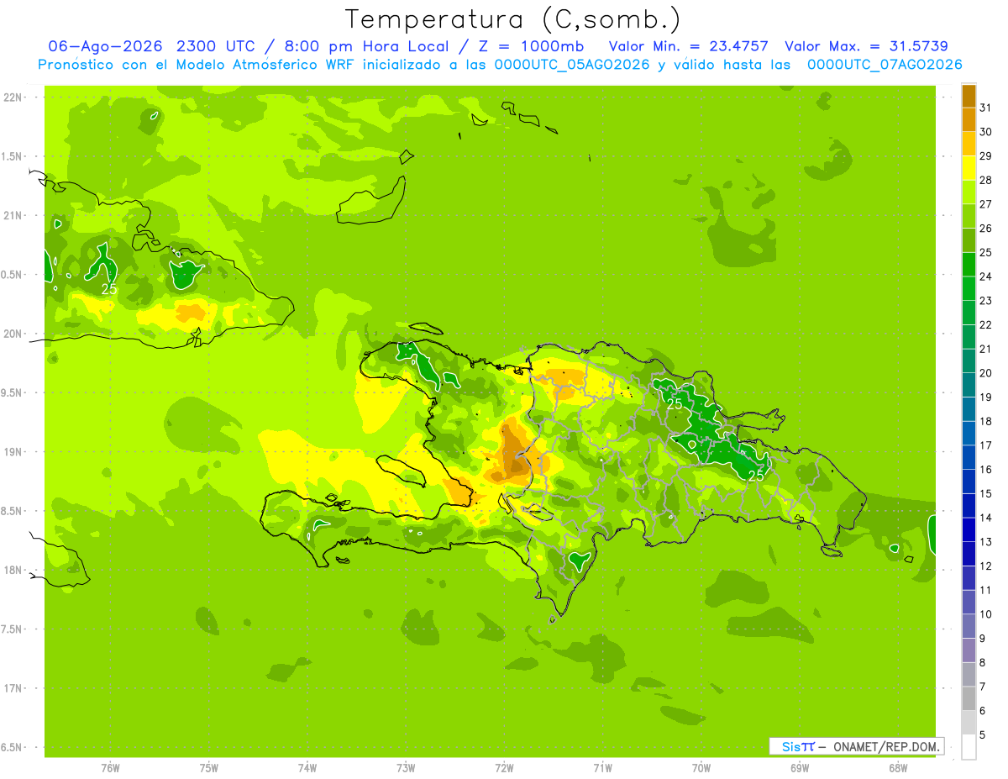Click the "20N" latitude label
1008x779 pixels.
pos(12,334)
